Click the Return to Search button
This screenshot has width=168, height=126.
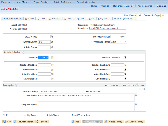click(24, 122)
